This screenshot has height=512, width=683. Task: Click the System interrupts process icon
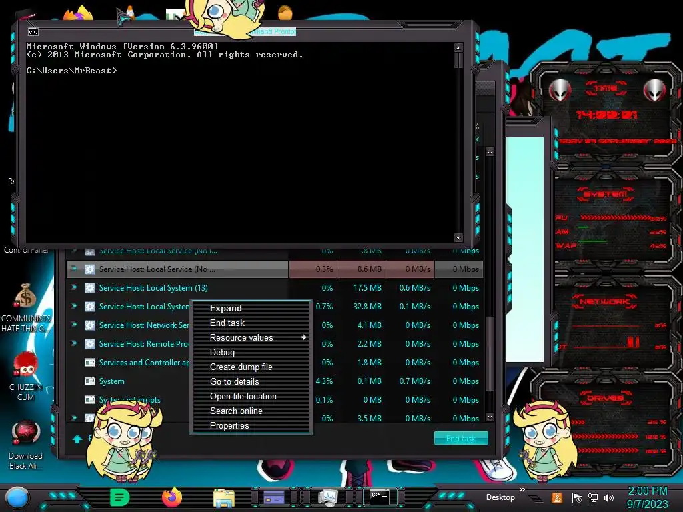tap(90, 400)
